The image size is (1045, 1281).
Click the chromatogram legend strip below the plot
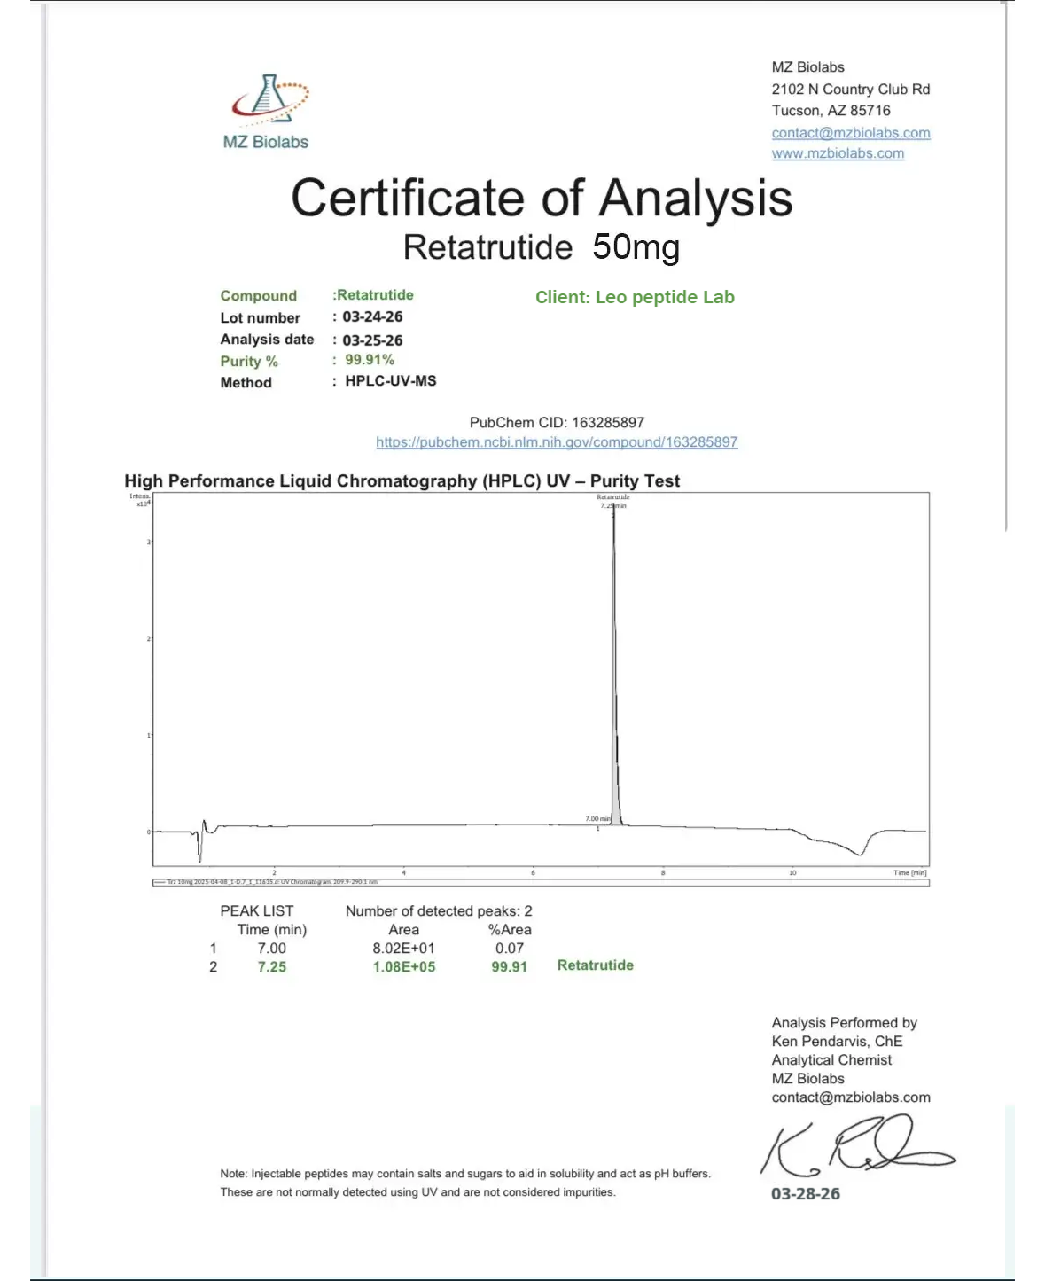click(x=541, y=882)
